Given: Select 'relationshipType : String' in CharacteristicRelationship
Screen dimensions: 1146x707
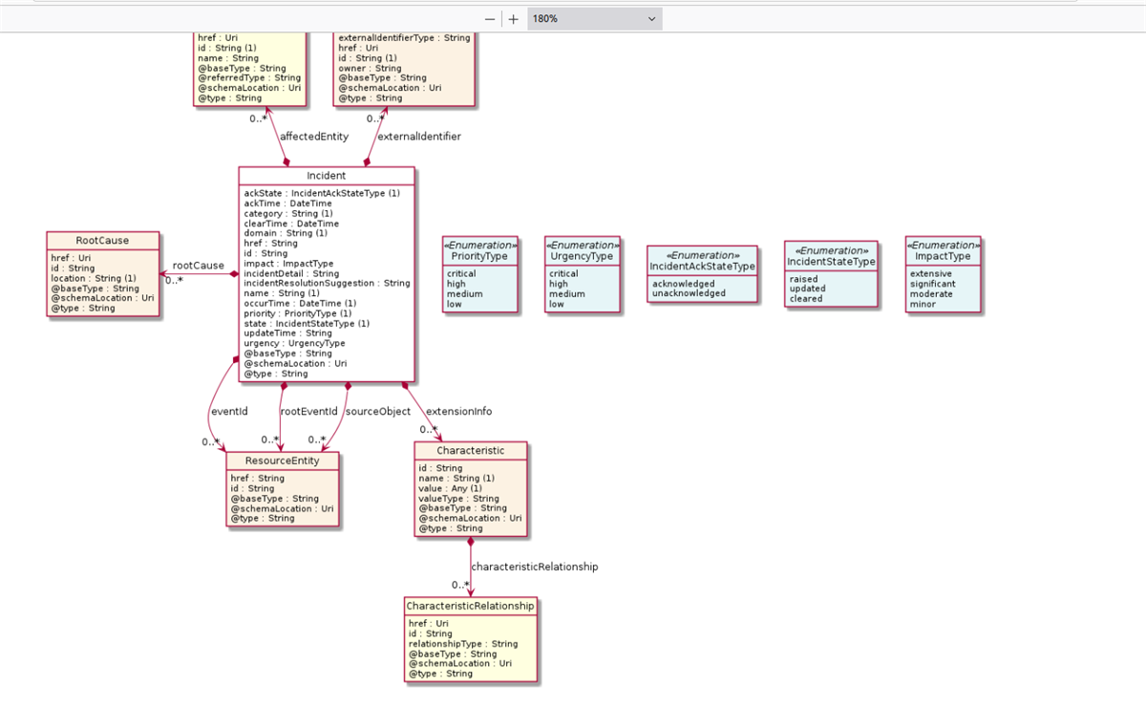Looking at the screenshot, I should tap(463, 644).
